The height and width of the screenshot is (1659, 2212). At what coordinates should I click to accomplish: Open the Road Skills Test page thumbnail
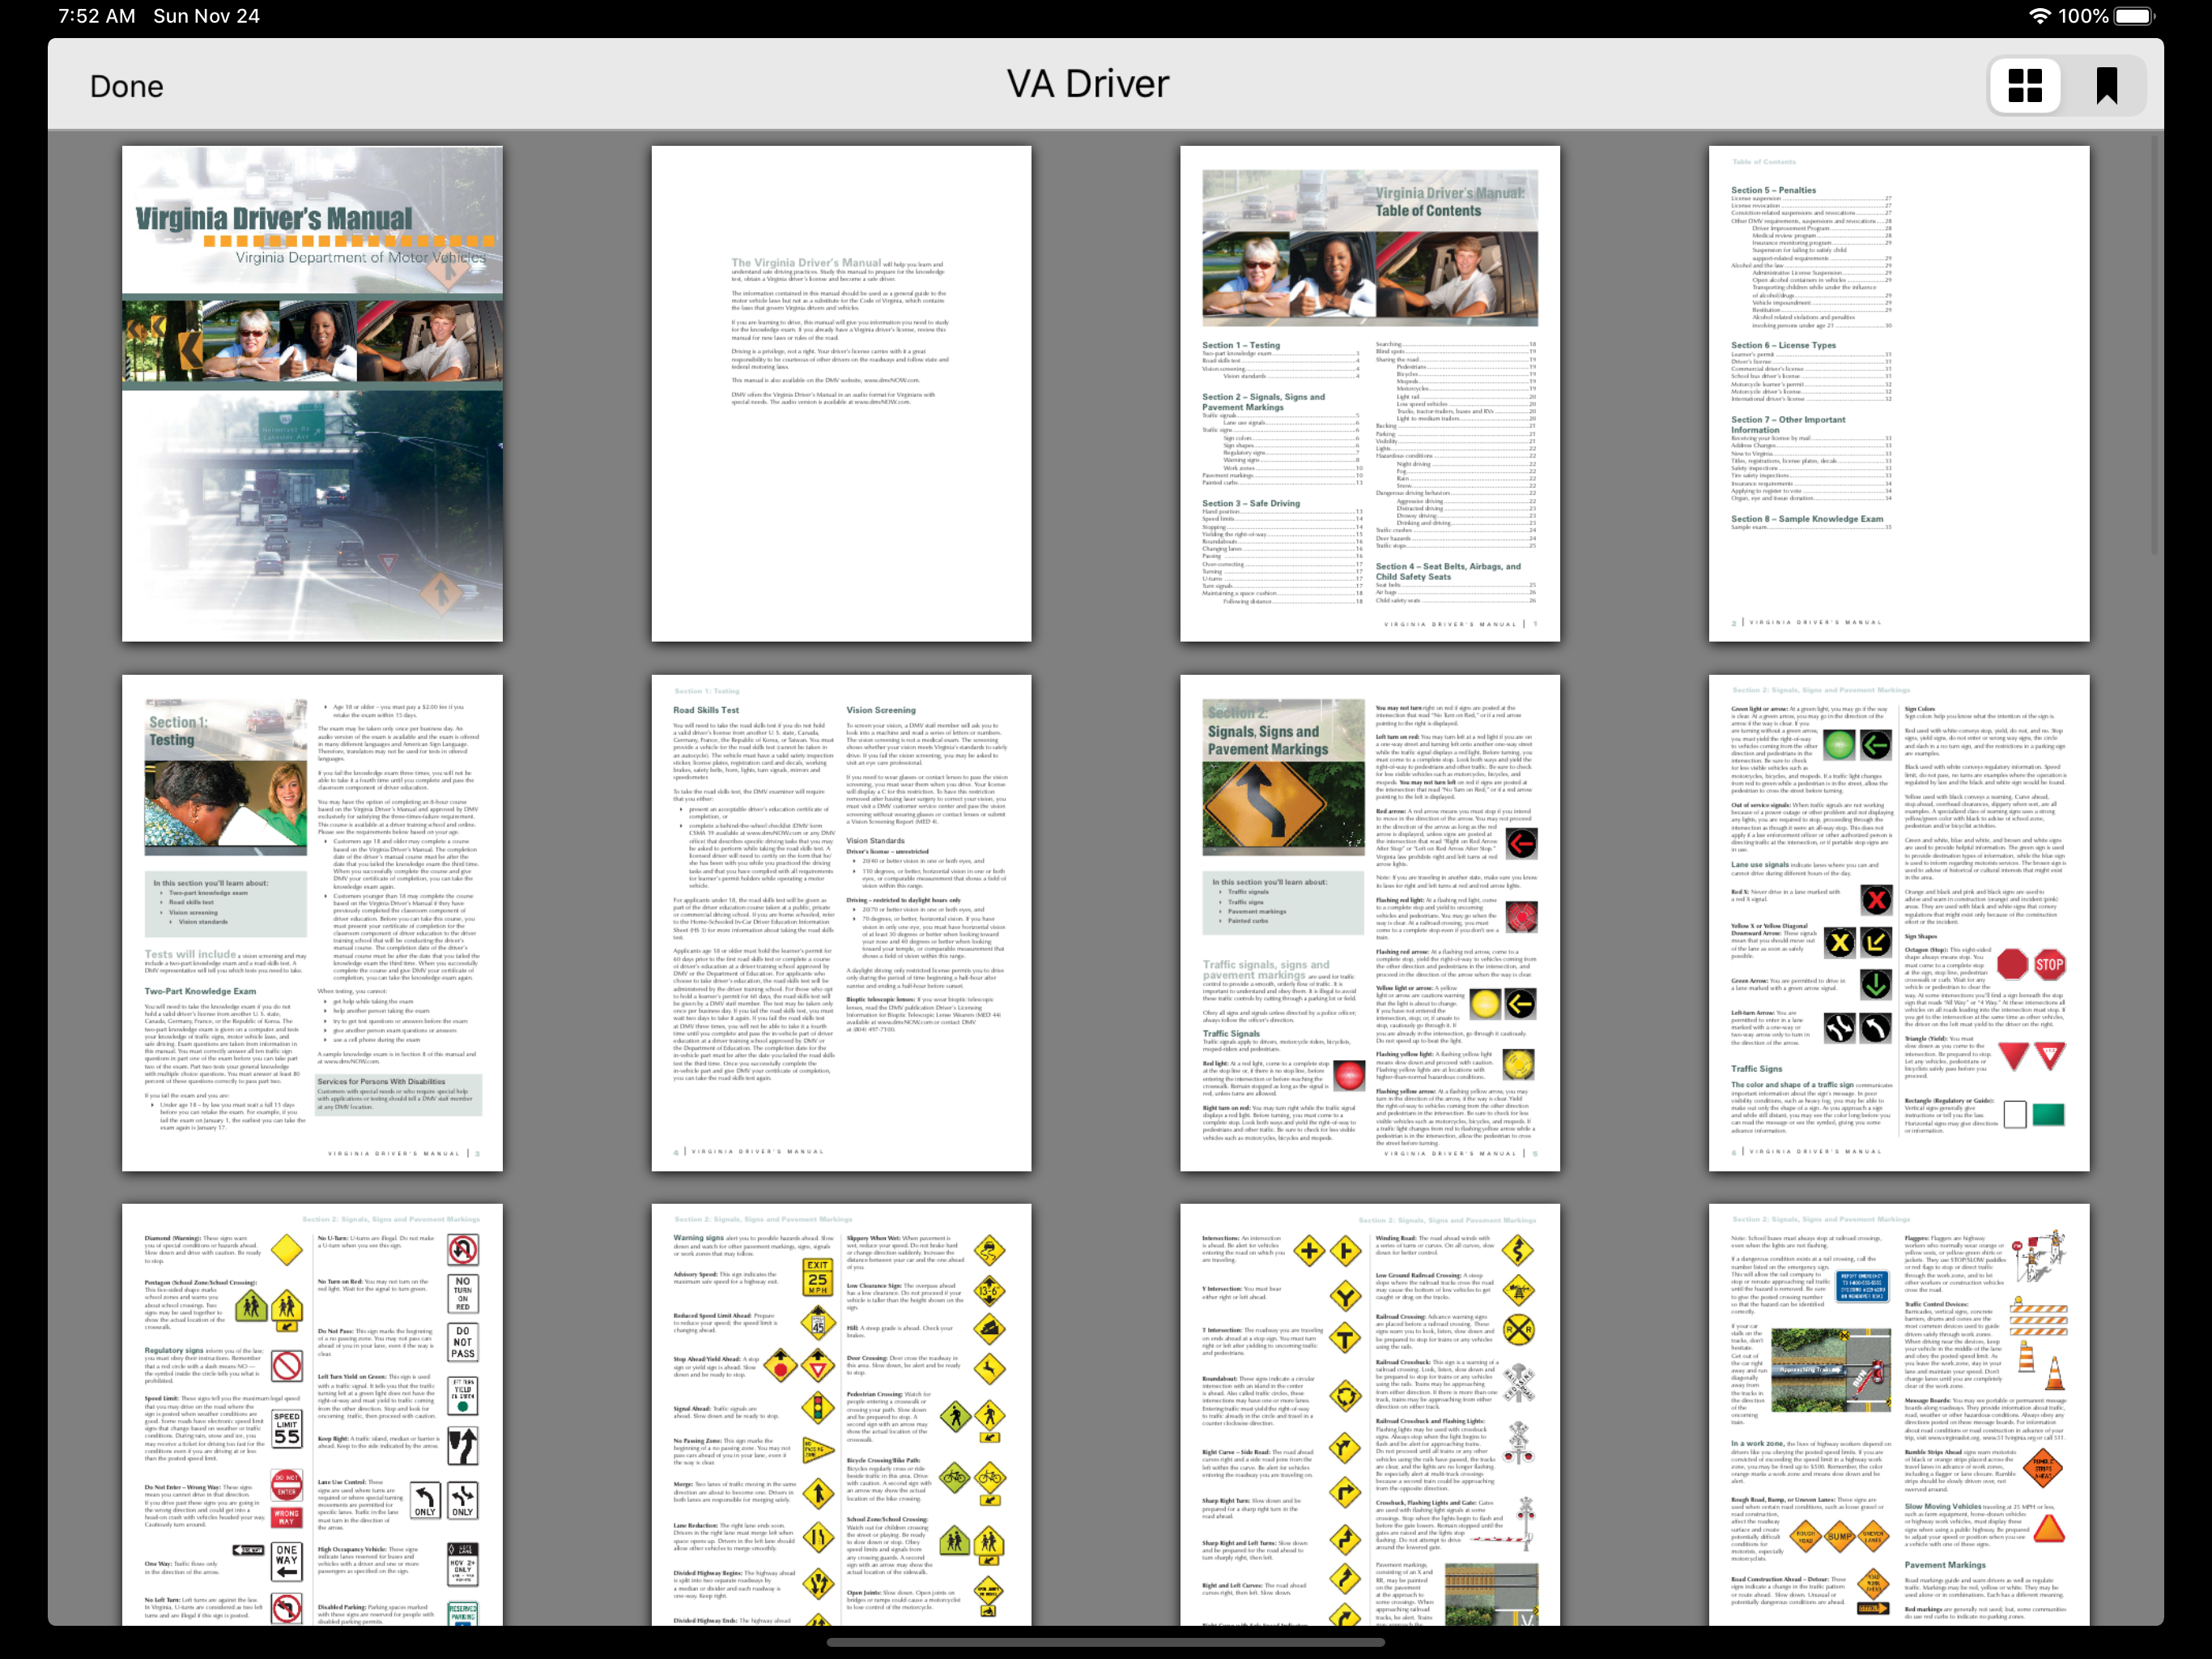point(841,923)
